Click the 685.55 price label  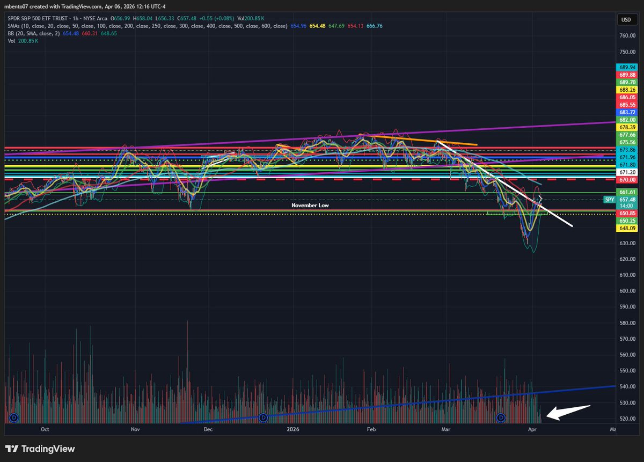627,105
